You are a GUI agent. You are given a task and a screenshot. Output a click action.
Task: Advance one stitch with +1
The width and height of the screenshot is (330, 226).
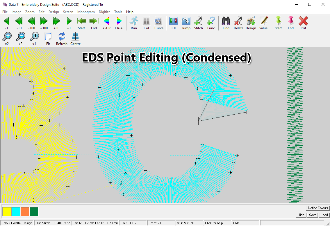click(69, 23)
